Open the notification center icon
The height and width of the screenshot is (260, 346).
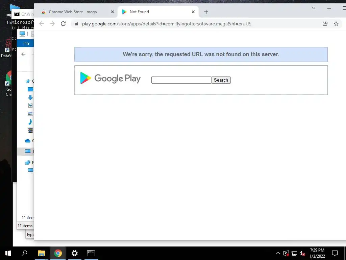(x=335, y=253)
